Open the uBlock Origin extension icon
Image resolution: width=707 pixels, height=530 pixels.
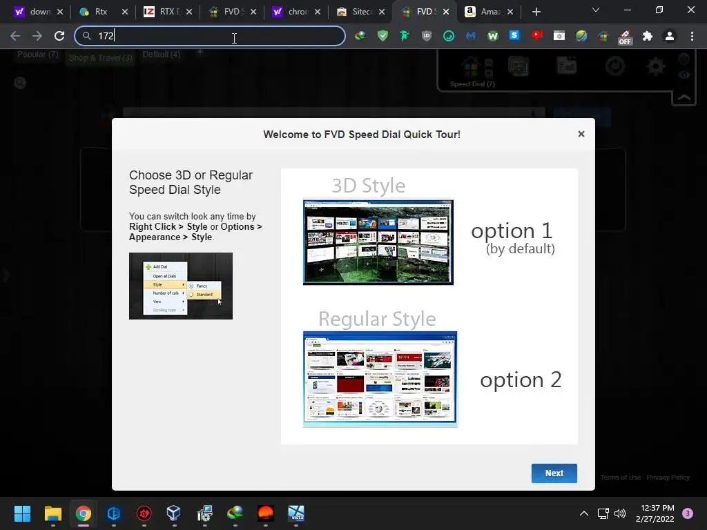(x=426, y=36)
